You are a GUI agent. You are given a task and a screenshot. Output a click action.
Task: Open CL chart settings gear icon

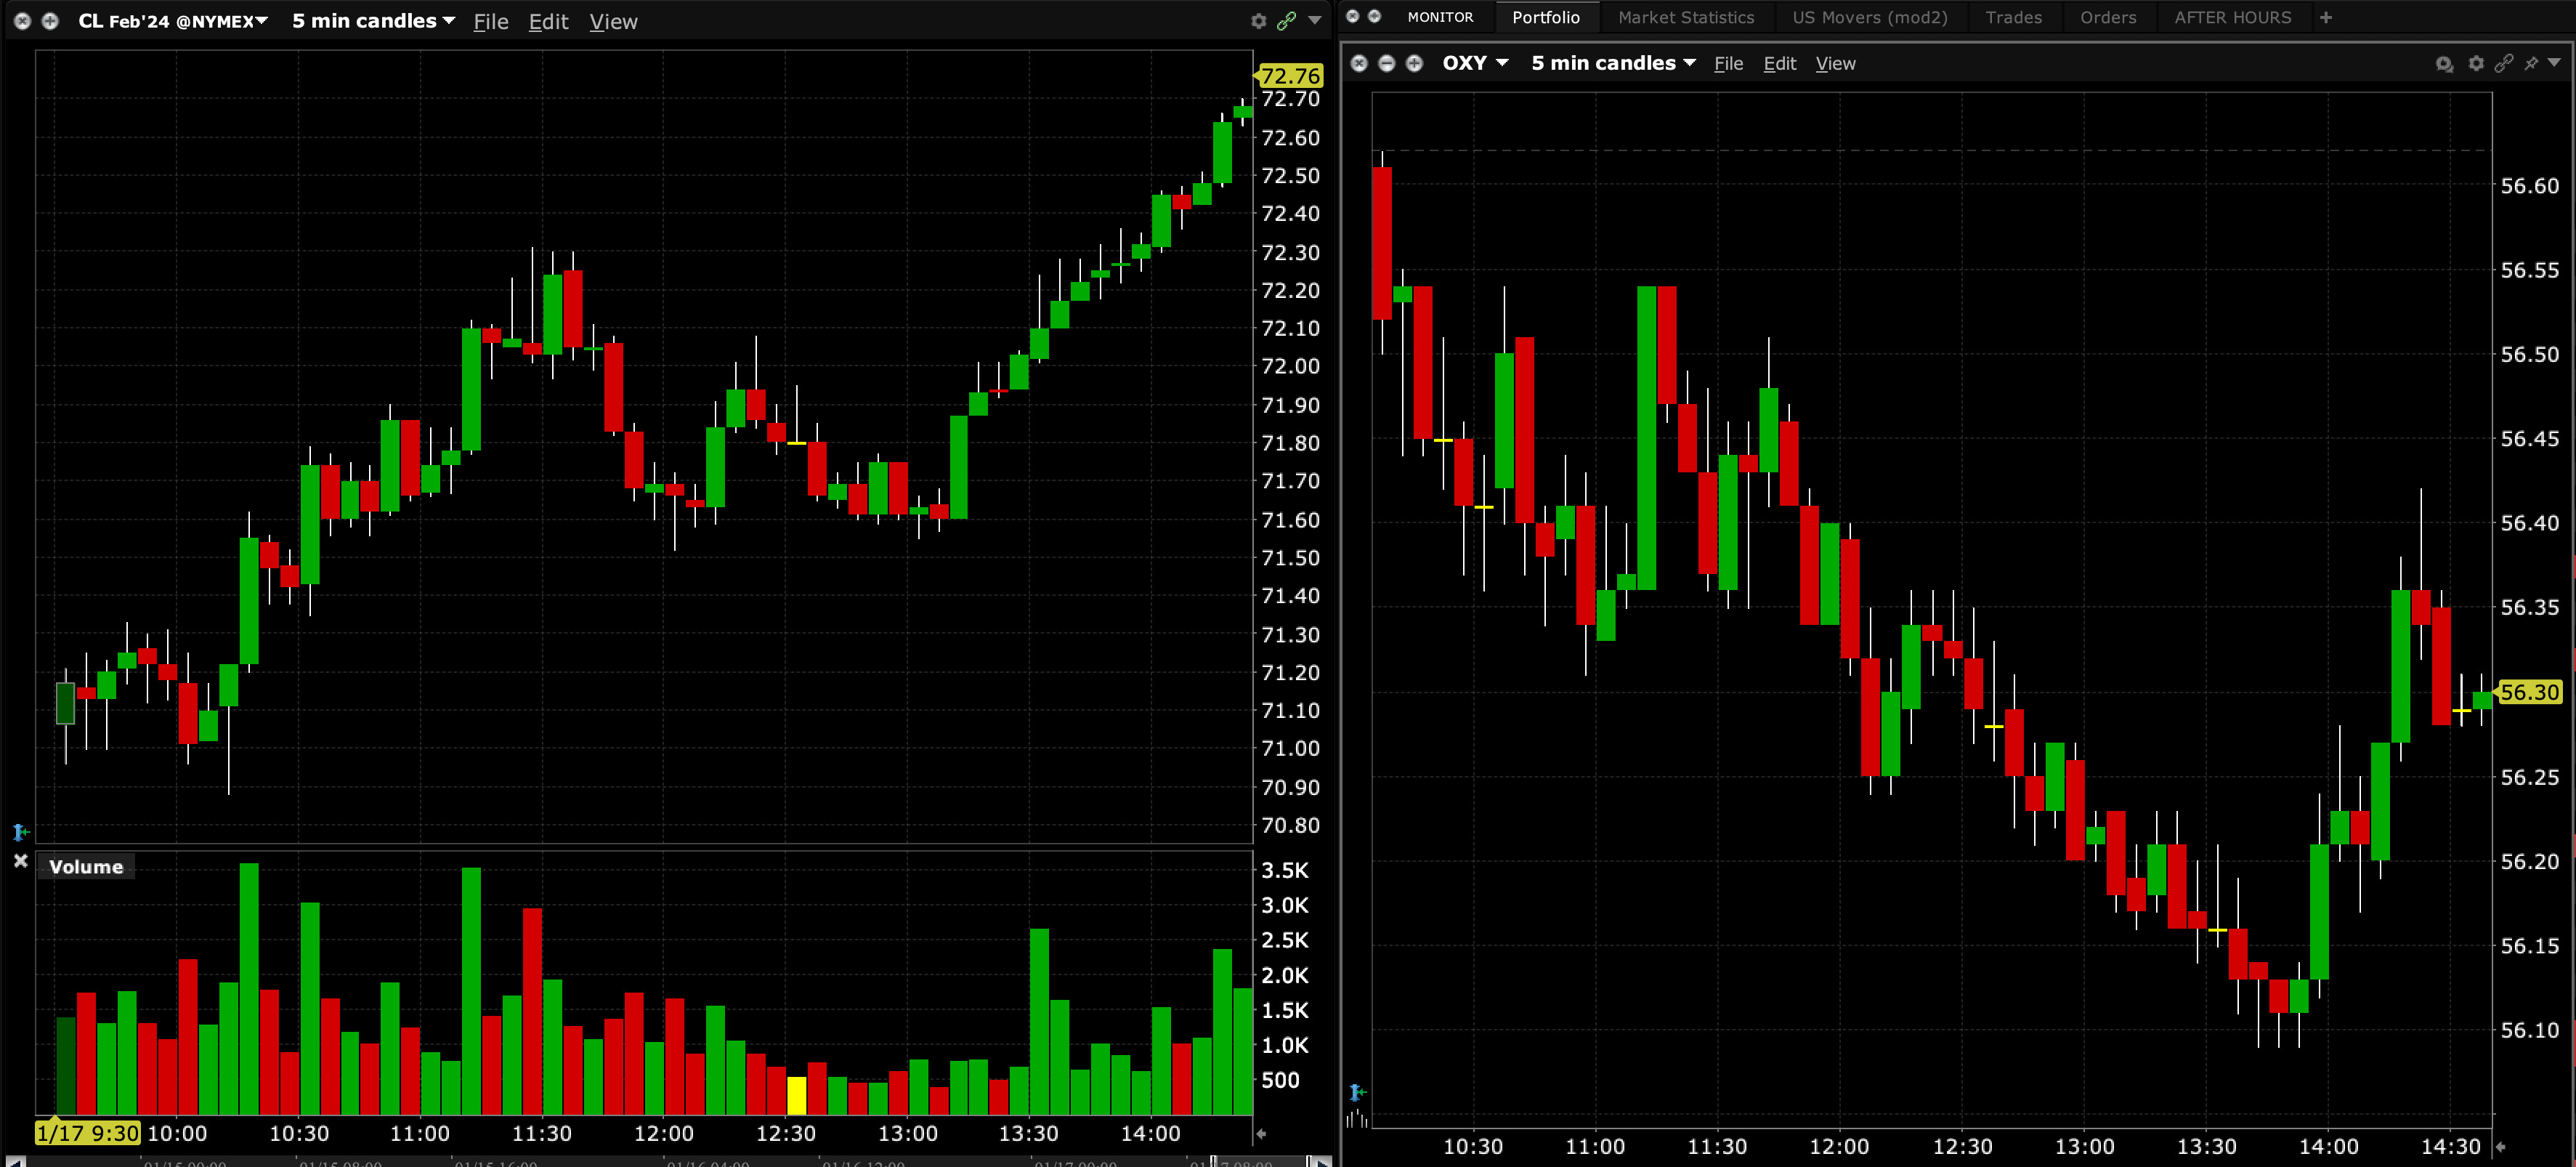click(x=1258, y=21)
